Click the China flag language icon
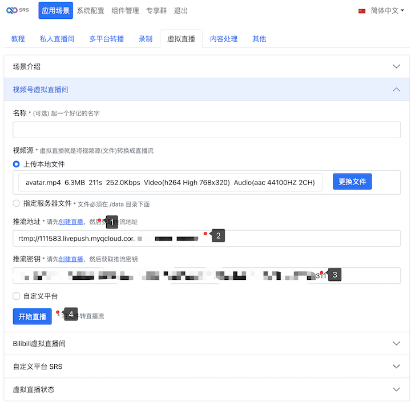 [x=362, y=11]
